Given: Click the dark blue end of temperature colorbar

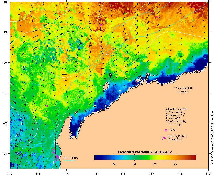Looking at the screenshot, I should coord(97,157).
